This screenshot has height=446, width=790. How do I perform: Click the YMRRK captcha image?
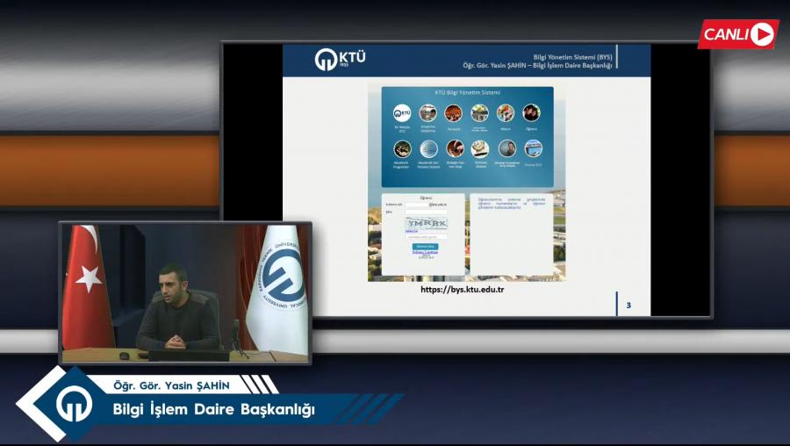click(426, 223)
